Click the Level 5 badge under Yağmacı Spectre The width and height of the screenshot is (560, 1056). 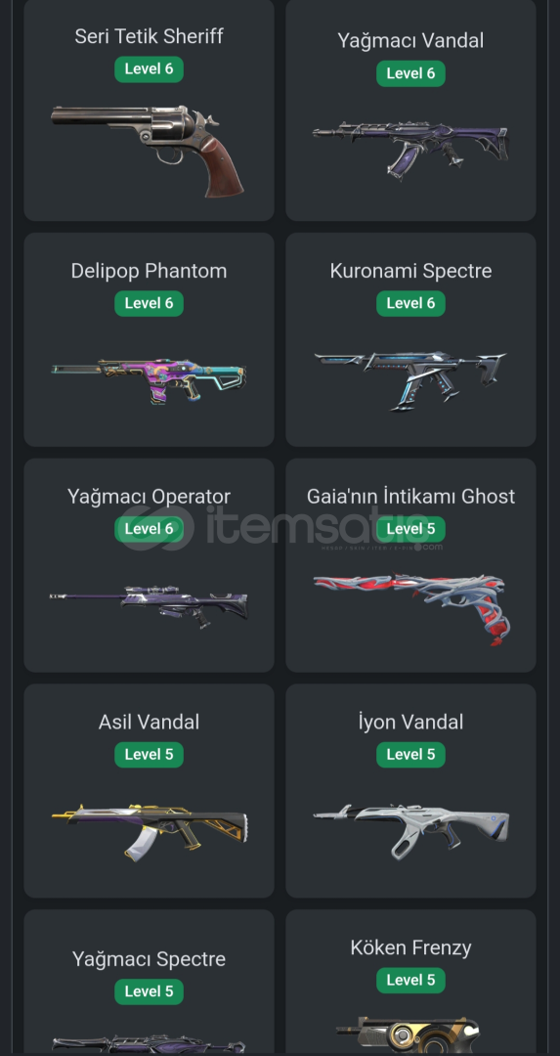pyautogui.click(x=149, y=991)
